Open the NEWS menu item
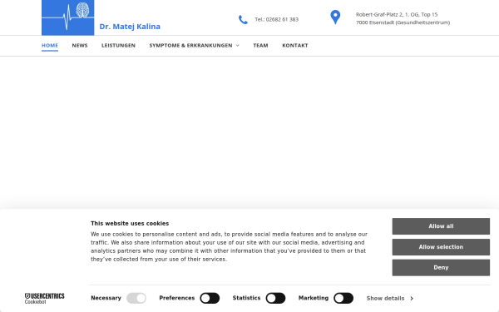 (x=80, y=46)
